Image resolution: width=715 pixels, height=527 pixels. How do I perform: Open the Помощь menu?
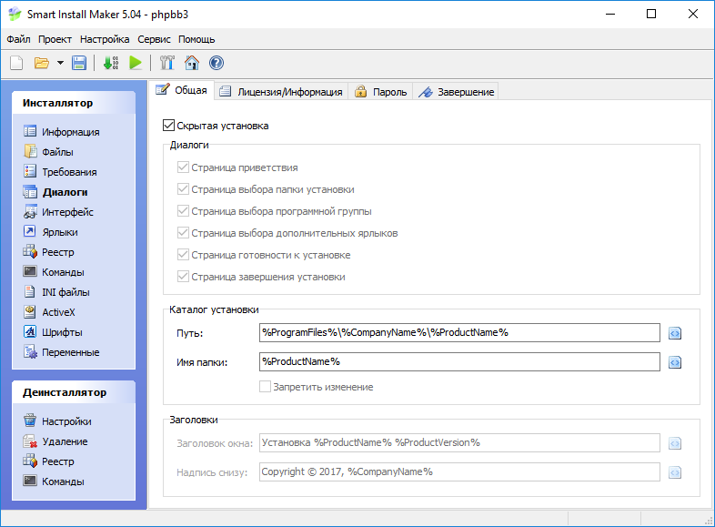point(196,39)
